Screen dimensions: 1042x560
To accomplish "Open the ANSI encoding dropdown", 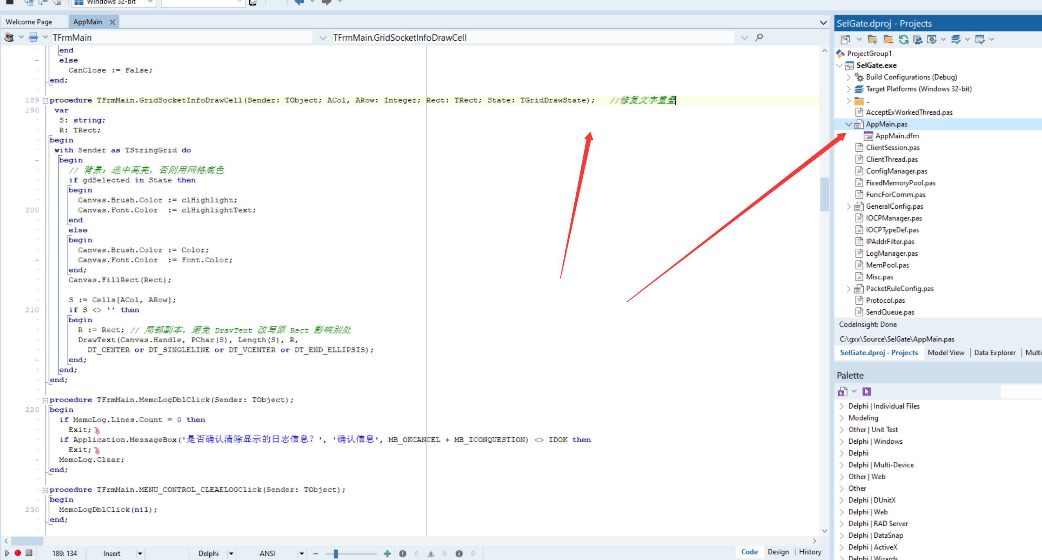I will pos(302,553).
